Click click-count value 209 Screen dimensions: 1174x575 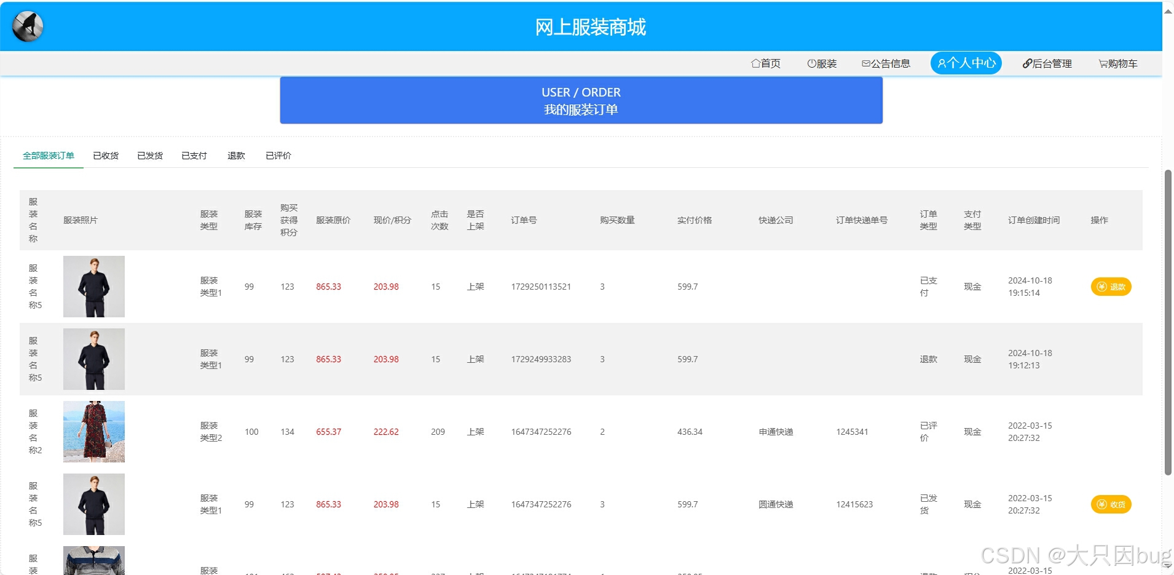coord(438,432)
